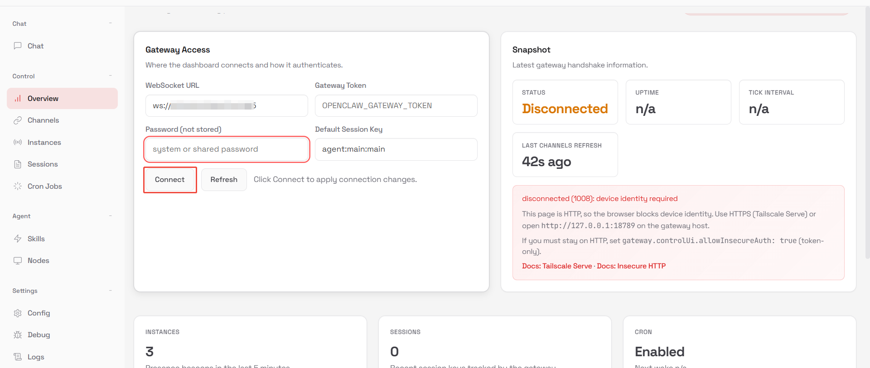Viewport: 870px width, 368px height.
Task: Click the Cron Jobs spinner icon
Action: 18,186
